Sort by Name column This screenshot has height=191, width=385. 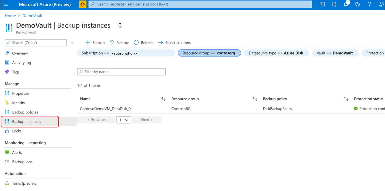coord(163,99)
